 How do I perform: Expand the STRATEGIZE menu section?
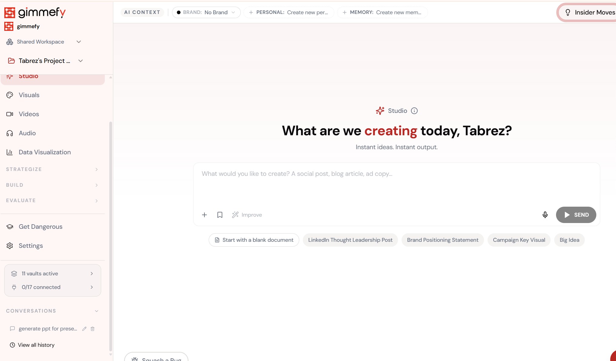click(96, 169)
